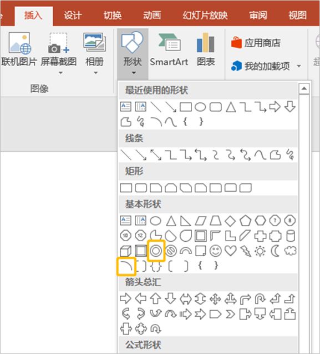
Task: Switch to the 审阅 tab
Action: point(258,16)
